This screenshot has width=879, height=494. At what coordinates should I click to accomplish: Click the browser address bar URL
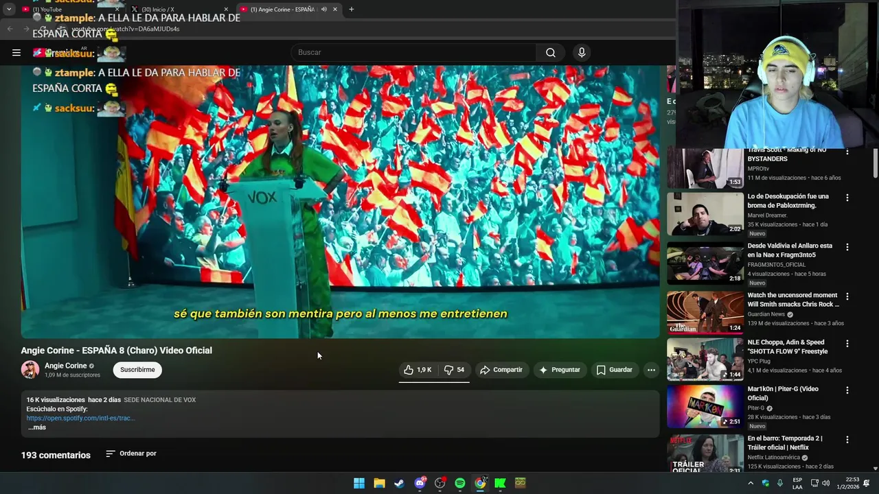[x=126, y=29]
